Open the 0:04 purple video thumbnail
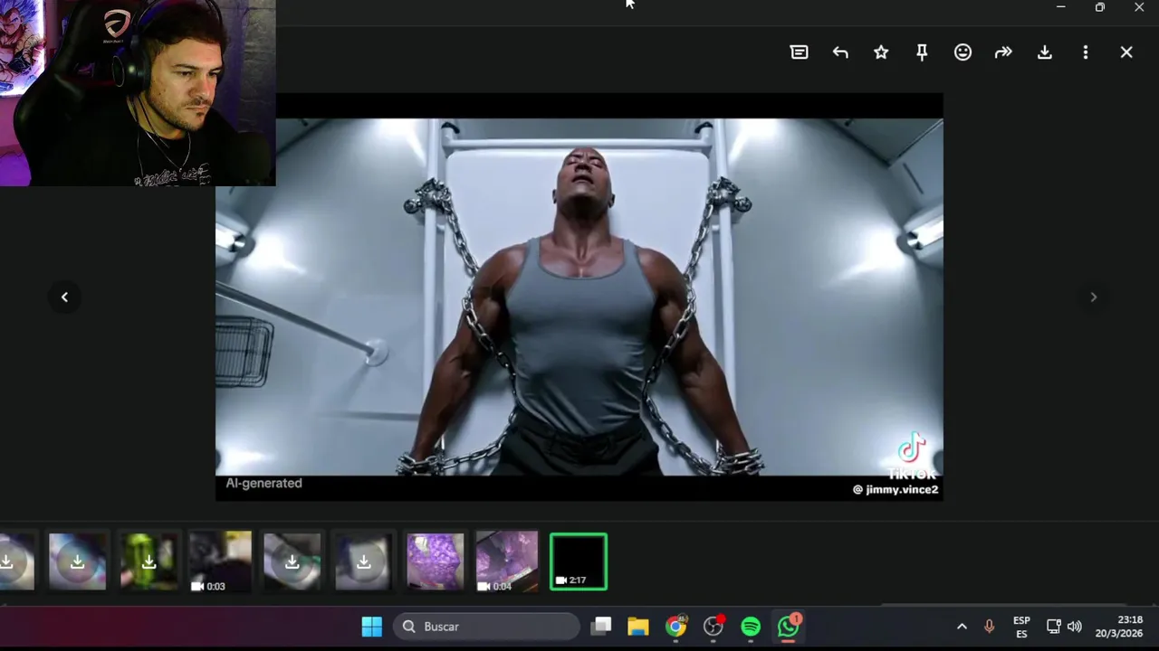This screenshot has height=651, width=1159. (506, 561)
